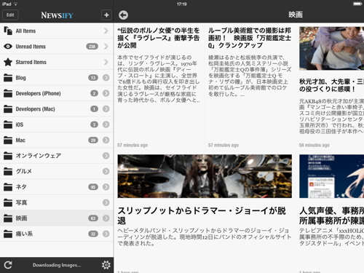Click the Starred Items star icon
This screenshot has width=364, height=273.
[x=8, y=62]
